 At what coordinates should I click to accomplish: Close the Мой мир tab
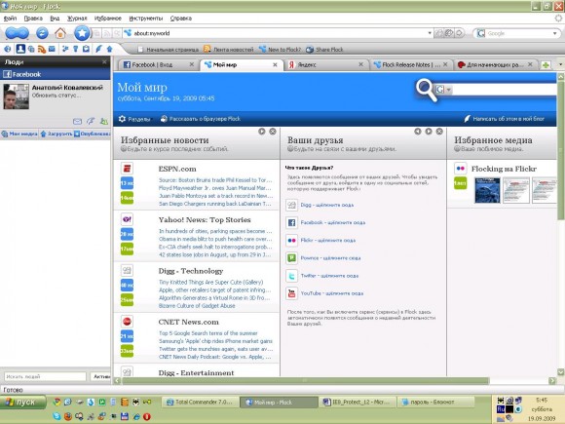coord(275,65)
